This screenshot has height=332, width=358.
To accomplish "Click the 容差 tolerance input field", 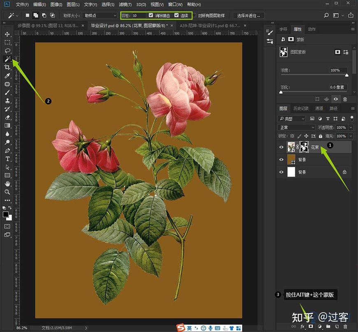I will click(x=139, y=16).
